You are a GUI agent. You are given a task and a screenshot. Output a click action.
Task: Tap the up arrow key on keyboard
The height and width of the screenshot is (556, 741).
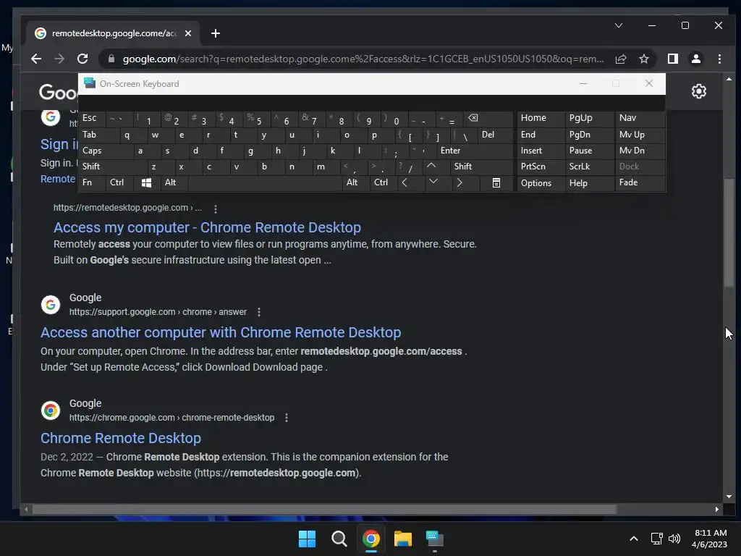pos(431,166)
